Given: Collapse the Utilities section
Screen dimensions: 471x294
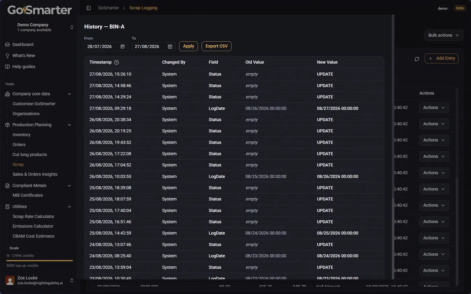Looking at the screenshot, I should coord(69,207).
